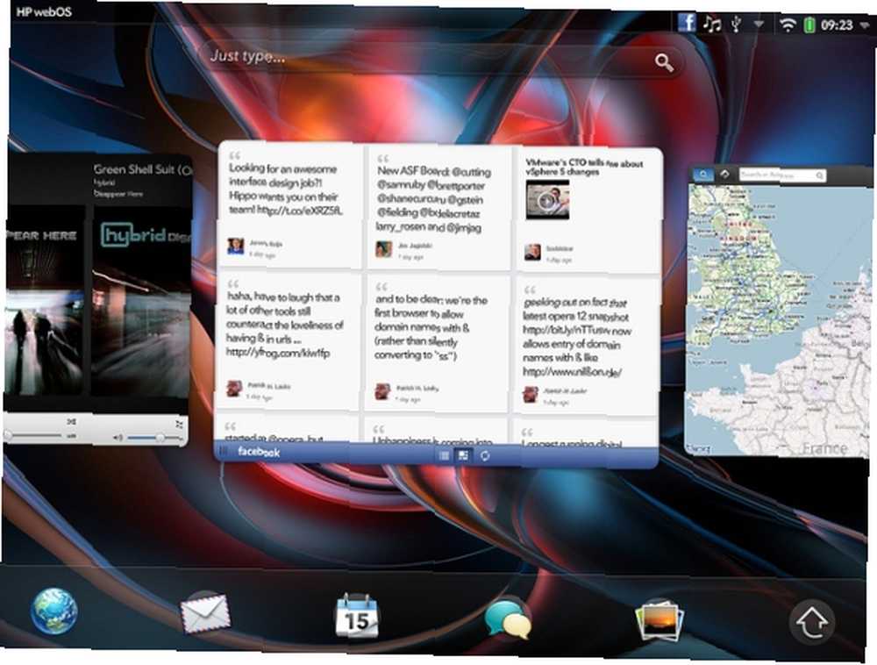
Task: Select the directions icon in Maps card
Action: click(x=724, y=174)
